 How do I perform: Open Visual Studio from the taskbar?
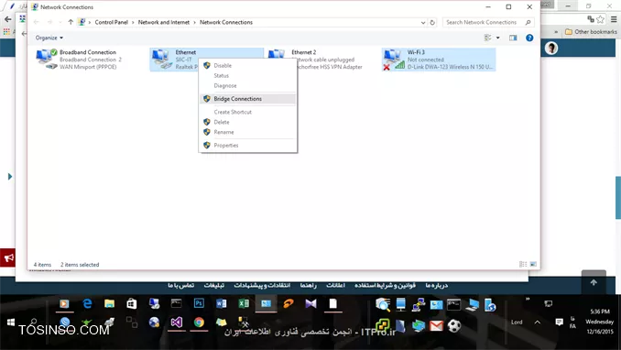point(177,323)
